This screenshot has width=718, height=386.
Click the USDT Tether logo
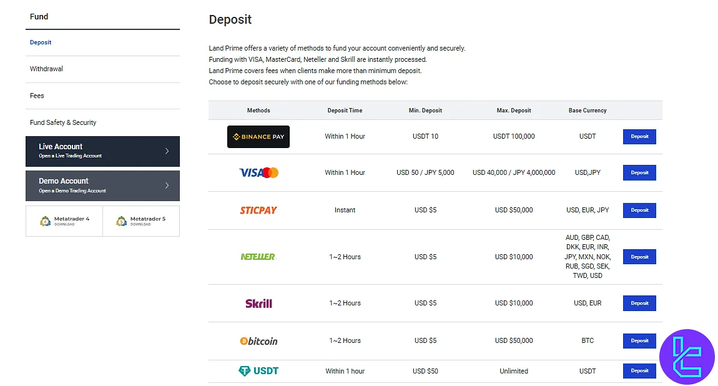[x=258, y=370]
